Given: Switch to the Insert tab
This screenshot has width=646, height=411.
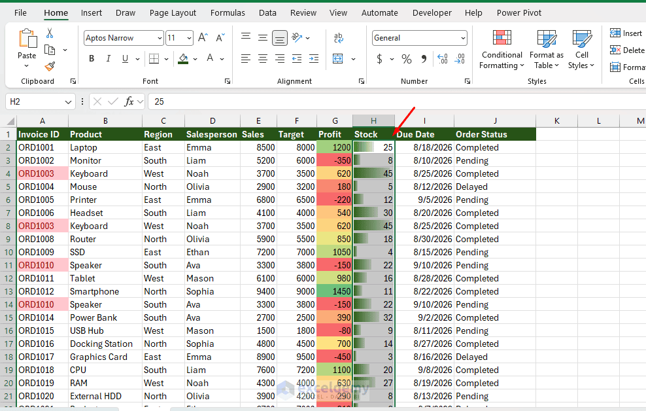Looking at the screenshot, I should pyautogui.click(x=91, y=13).
